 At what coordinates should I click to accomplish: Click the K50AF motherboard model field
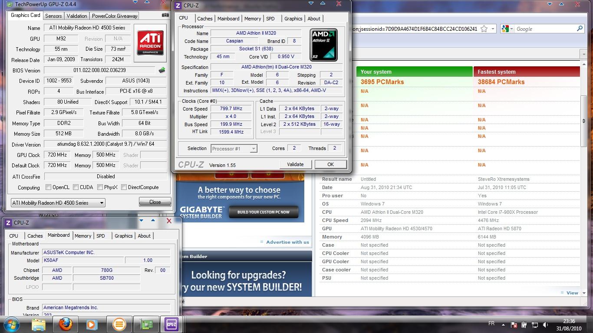[x=82, y=260]
